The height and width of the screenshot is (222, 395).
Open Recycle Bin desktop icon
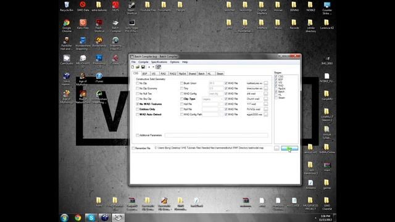[x=67, y=7]
